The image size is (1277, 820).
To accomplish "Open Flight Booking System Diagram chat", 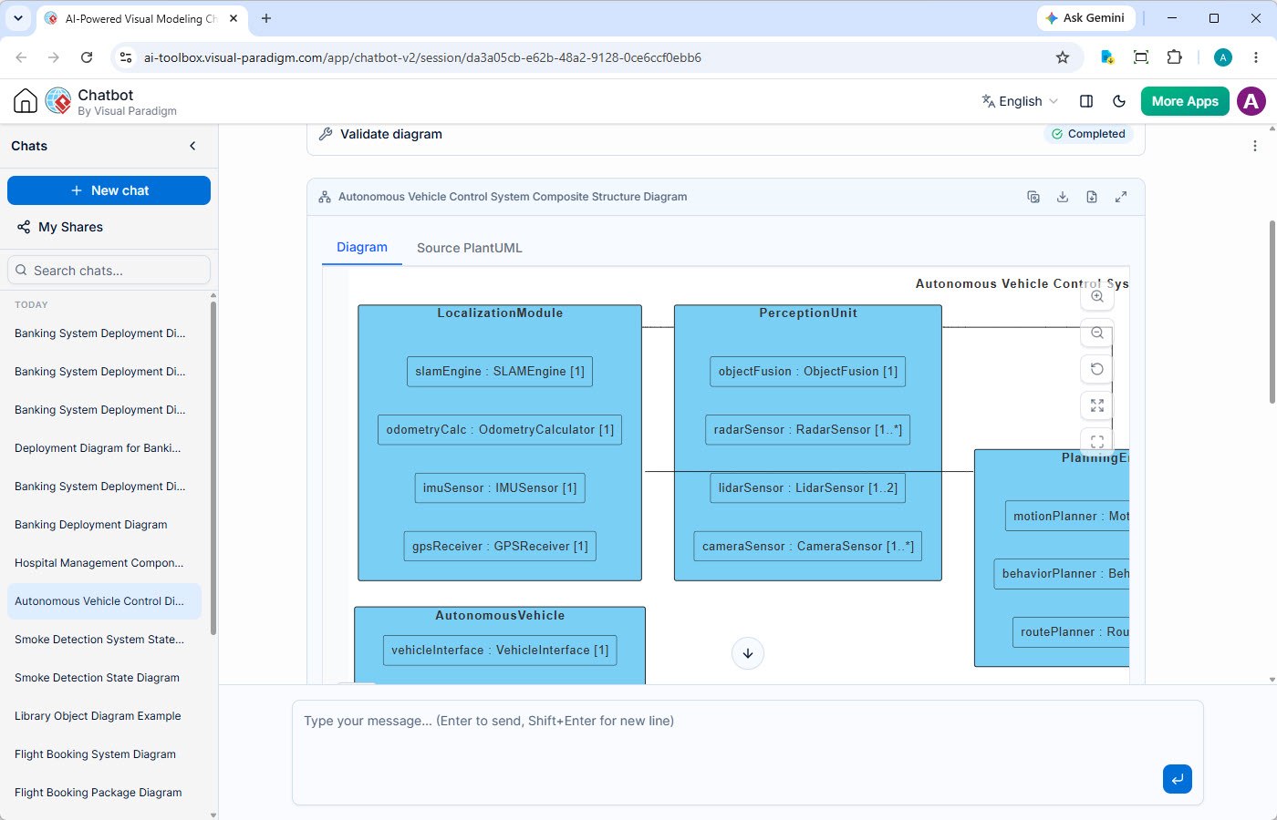I will (x=104, y=754).
